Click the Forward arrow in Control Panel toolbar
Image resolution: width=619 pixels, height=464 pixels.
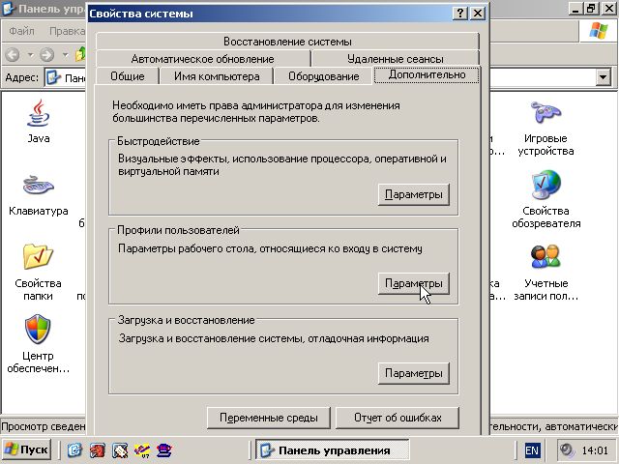(46, 54)
